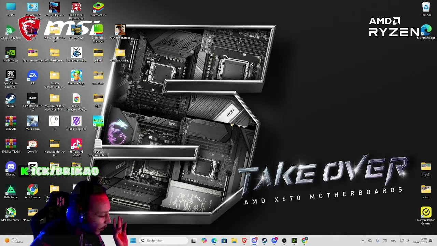Screen dimensions: 437x246
Task: Open BlueStacks Manager shortcut
Action: pyautogui.click(x=98, y=34)
